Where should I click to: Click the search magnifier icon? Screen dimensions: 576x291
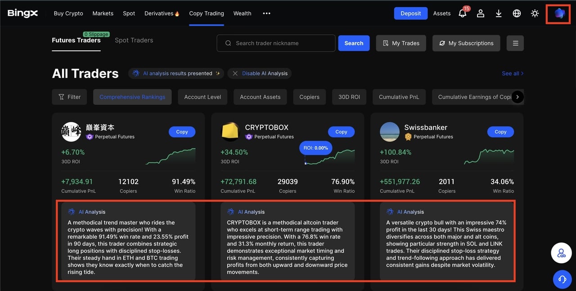(x=228, y=43)
